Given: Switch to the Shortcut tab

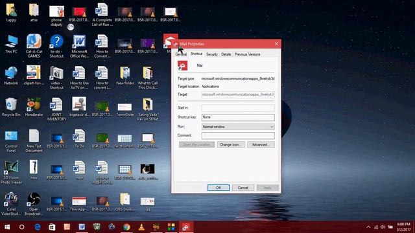Looking at the screenshot, I should 196,54.
